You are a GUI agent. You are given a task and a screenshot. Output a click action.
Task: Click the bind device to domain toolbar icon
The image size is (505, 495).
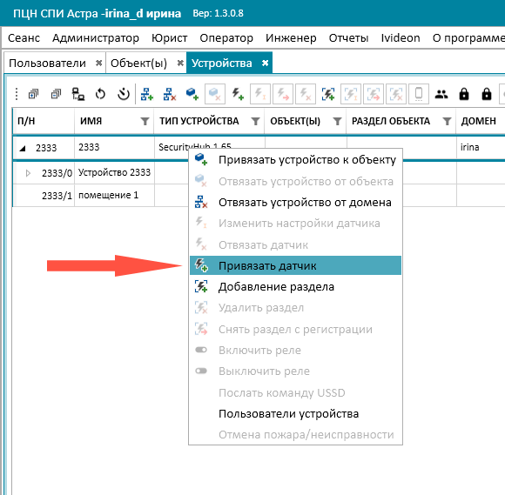click(147, 94)
